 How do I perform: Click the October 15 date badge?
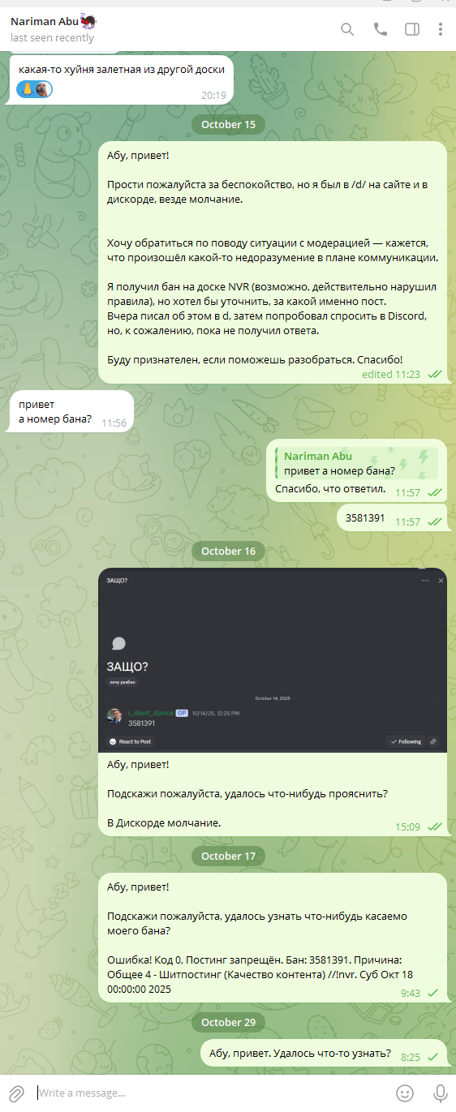click(228, 124)
